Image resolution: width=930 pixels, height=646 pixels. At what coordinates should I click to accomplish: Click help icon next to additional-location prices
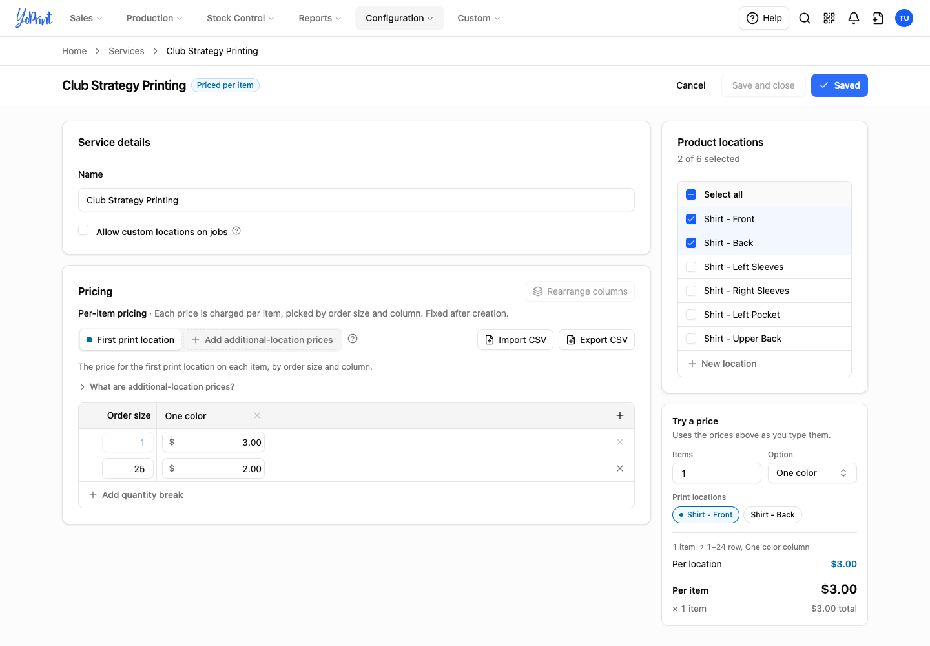click(x=353, y=339)
